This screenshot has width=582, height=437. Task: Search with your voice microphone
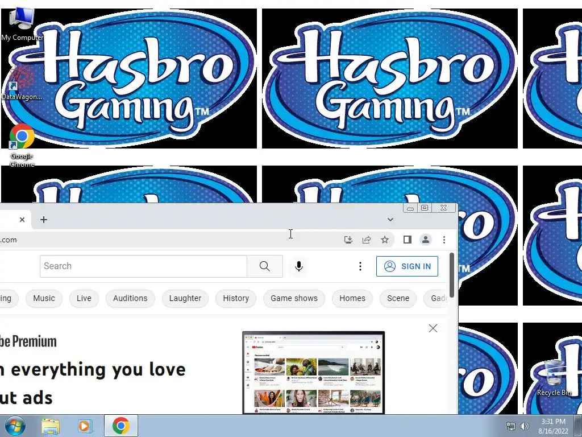click(299, 266)
